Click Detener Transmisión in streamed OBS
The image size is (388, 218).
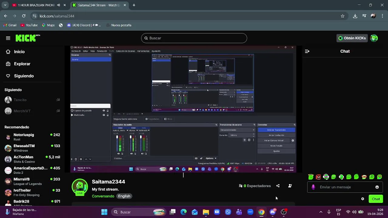(x=276, y=130)
